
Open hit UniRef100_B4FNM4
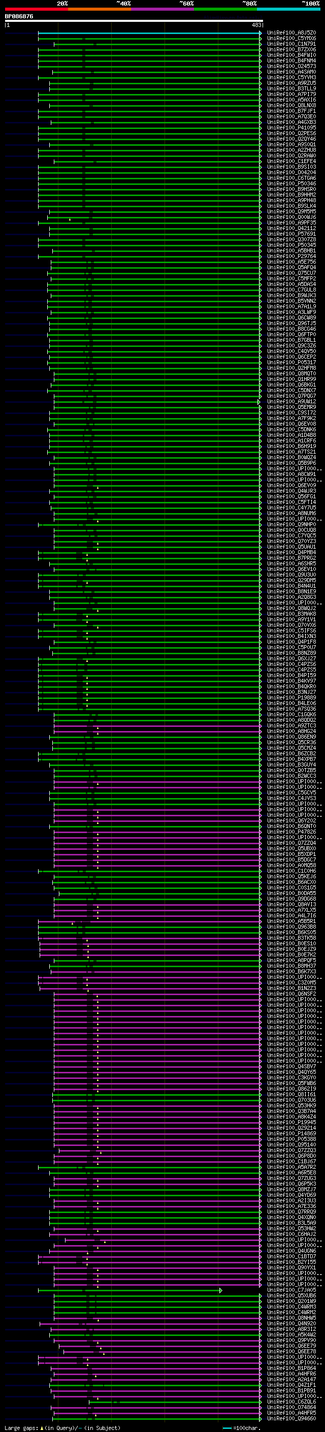coord(291,60)
